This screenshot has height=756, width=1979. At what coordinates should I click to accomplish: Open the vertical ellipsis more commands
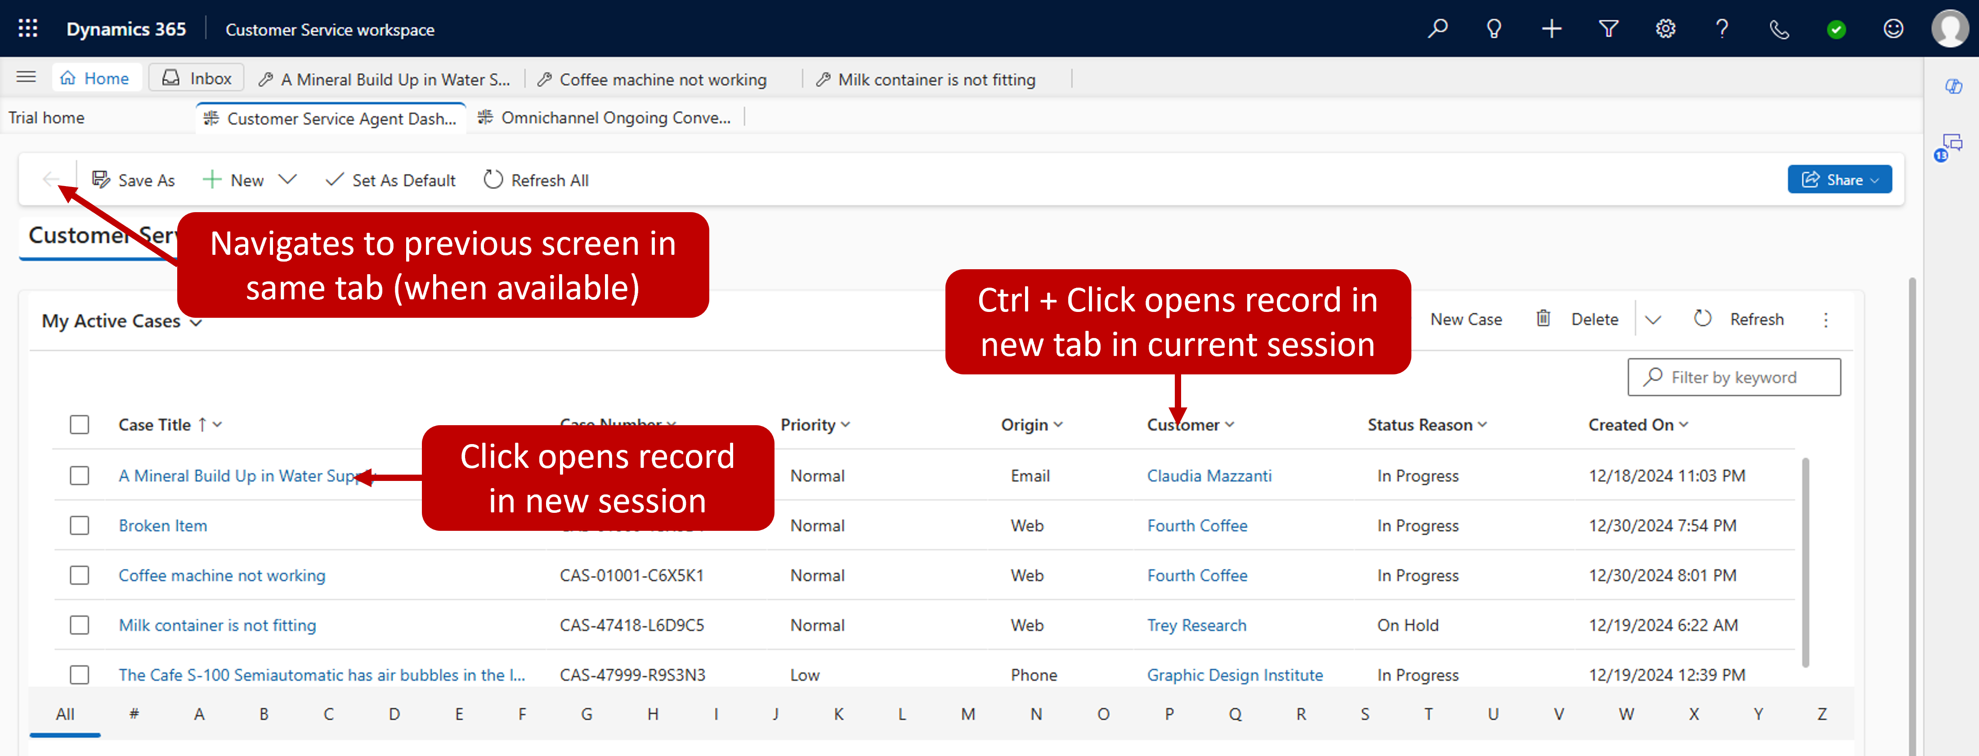[1826, 319]
